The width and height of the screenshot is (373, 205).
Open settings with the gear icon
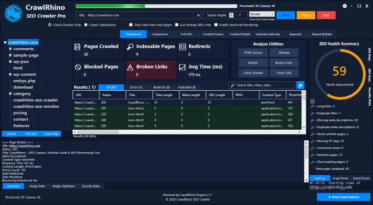tap(344, 6)
